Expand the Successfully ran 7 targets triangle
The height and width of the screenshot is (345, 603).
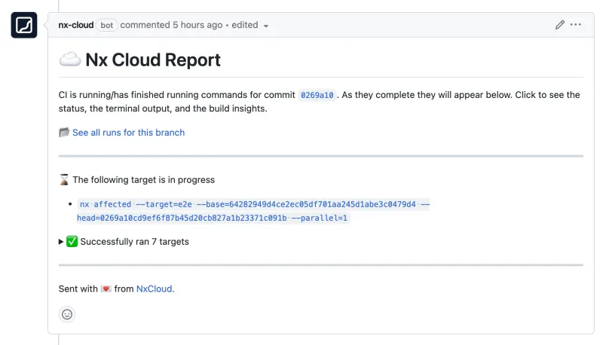(61, 242)
